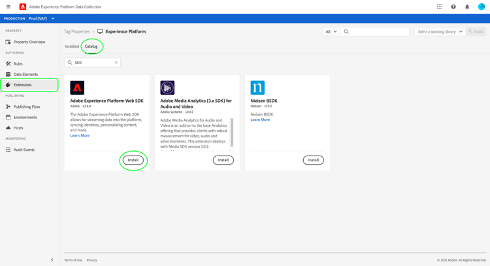Click the top search magnifier icon

coord(346,31)
